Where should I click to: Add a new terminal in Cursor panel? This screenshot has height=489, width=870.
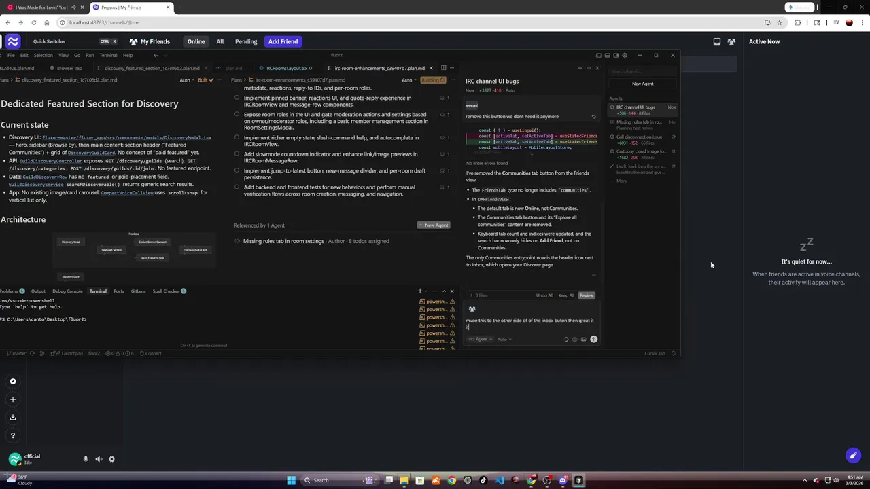(x=419, y=291)
